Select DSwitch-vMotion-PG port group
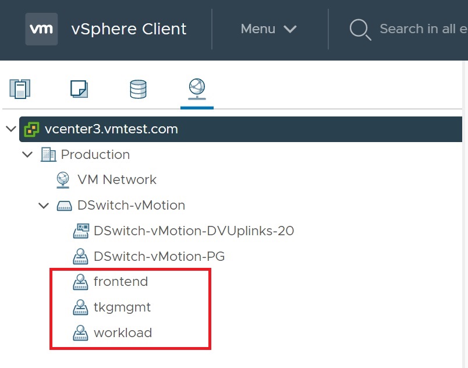 coord(159,256)
